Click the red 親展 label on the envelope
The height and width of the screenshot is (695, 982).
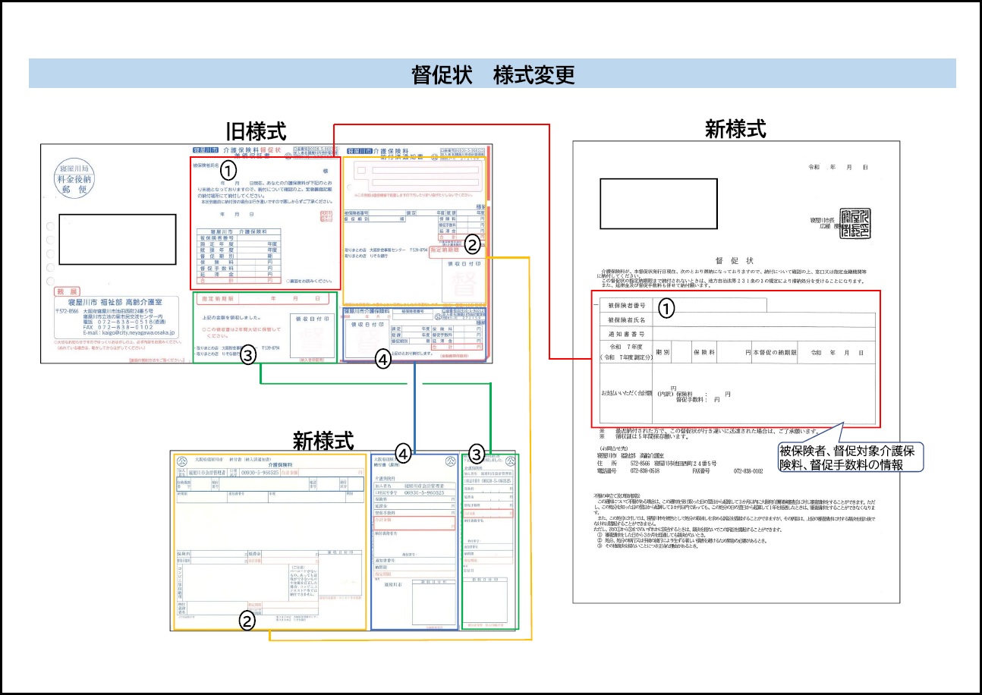coord(67,291)
